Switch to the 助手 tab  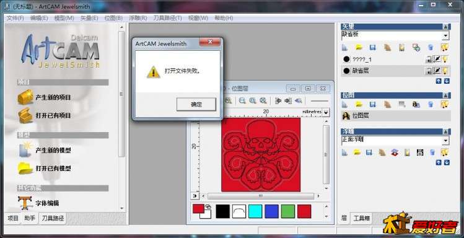tap(30, 218)
